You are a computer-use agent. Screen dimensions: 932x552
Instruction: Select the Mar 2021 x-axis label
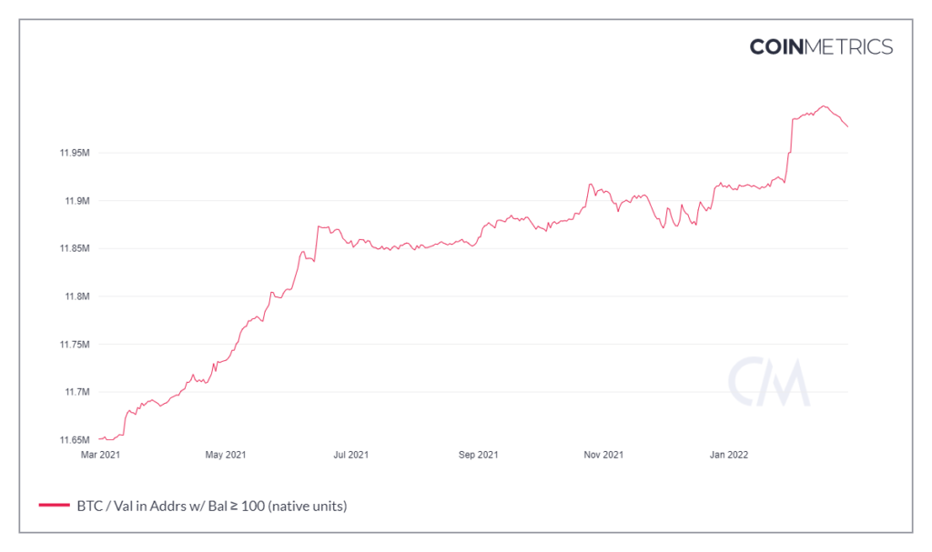click(x=100, y=454)
